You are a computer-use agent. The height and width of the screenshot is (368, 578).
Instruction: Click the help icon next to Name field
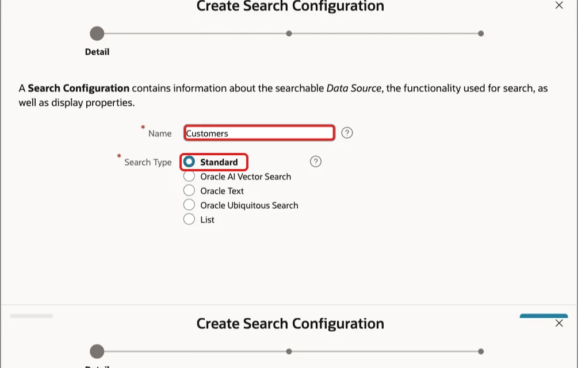coord(347,133)
